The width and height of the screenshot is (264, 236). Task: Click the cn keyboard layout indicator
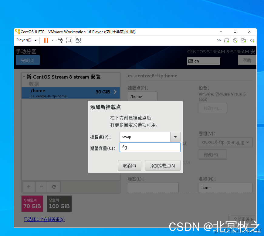[203, 61]
